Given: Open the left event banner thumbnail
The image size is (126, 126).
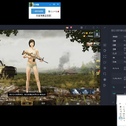Looking at the screenshot, I should click(90, 44).
